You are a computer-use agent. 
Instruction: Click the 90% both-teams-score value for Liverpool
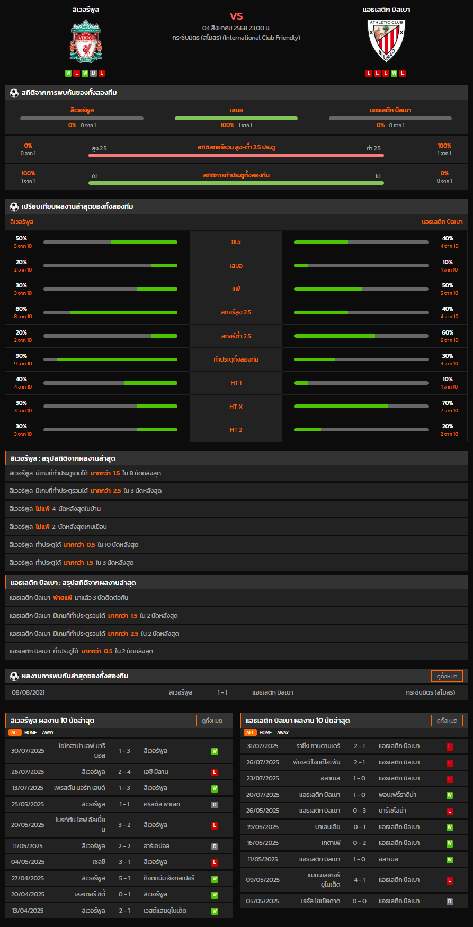[x=21, y=356]
